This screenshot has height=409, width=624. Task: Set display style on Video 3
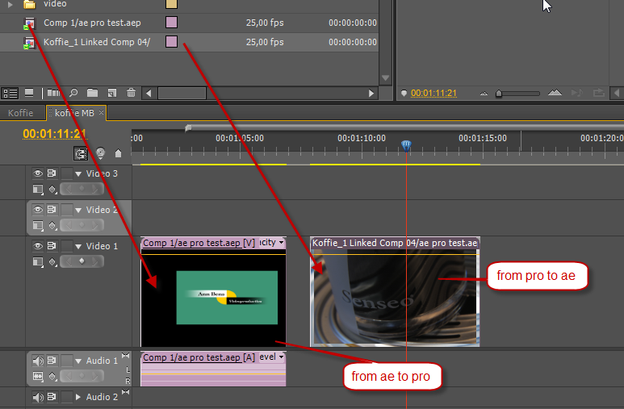(38, 190)
